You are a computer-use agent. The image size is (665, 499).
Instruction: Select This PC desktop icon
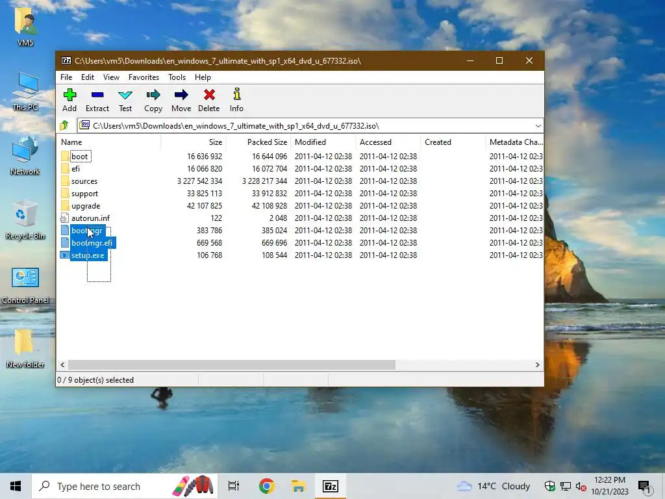point(25,91)
